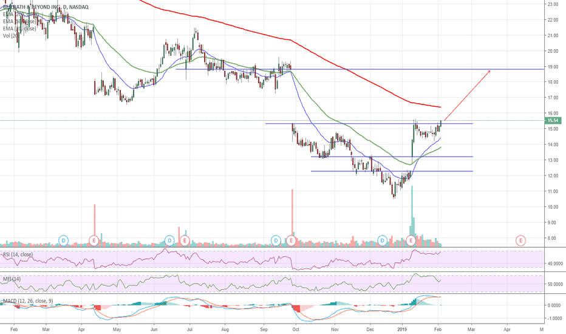The height and width of the screenshot is (334, 566).
Task: Click the dividend D marker in December
Action: click(382, 240)
